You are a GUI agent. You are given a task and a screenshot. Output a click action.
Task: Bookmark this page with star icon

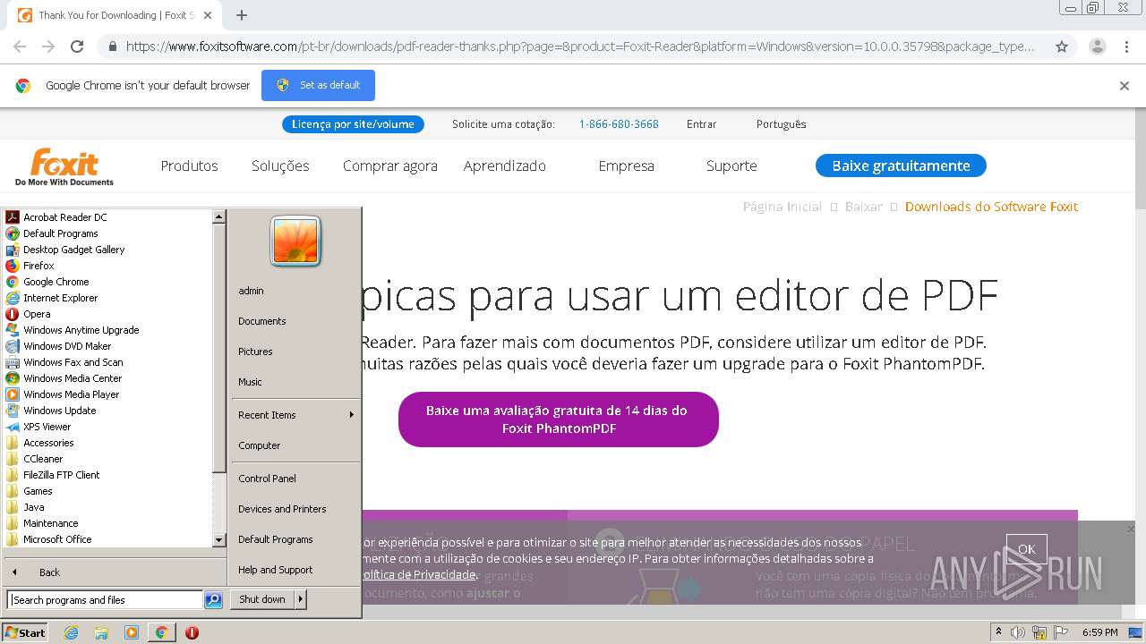point(1062,47)
